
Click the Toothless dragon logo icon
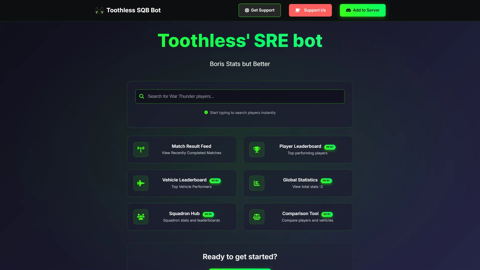99,10
